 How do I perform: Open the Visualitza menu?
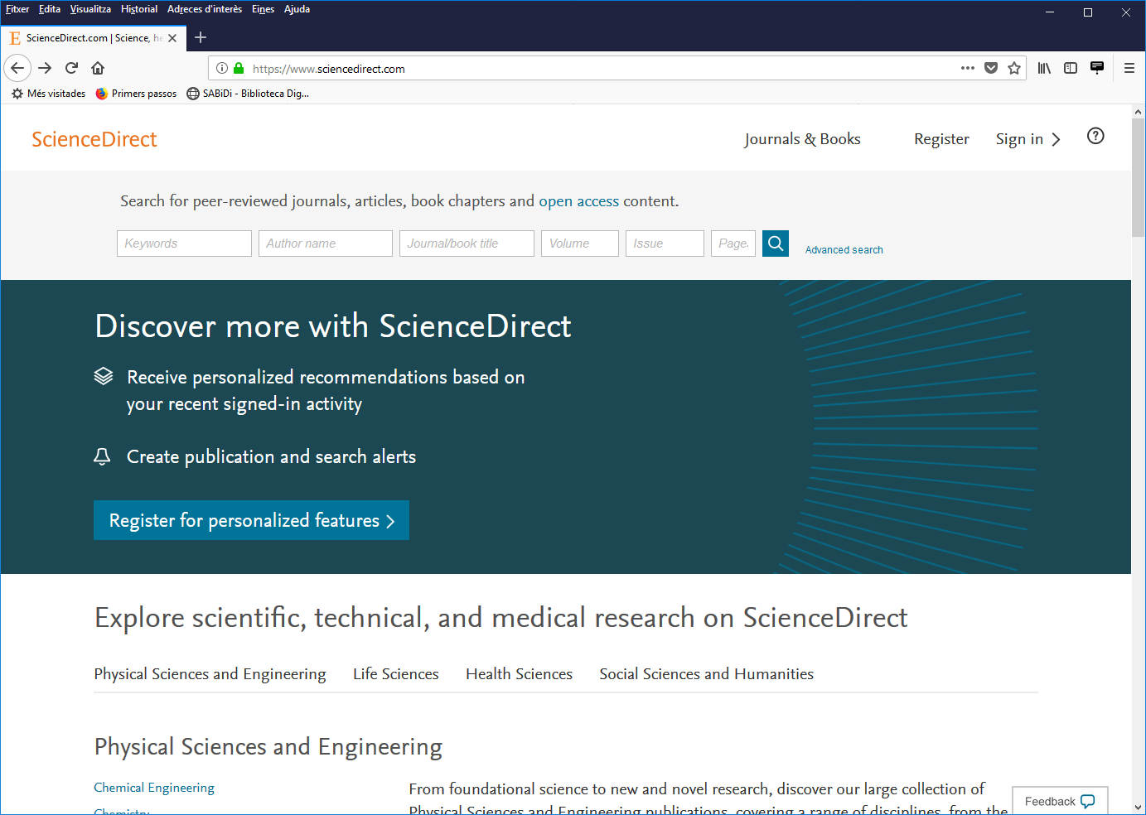[90, 9]
